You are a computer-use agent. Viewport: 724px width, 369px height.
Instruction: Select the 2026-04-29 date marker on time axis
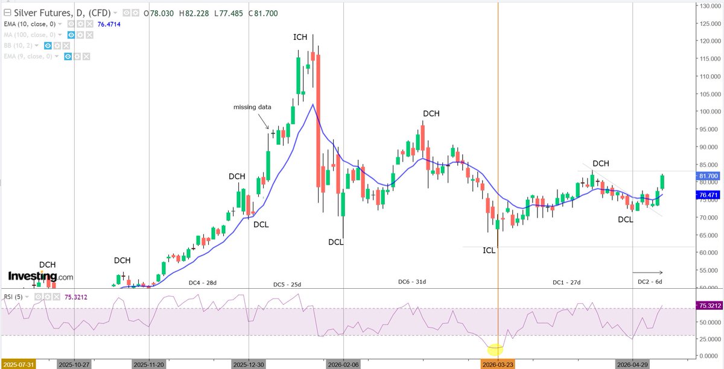point(632,364)
